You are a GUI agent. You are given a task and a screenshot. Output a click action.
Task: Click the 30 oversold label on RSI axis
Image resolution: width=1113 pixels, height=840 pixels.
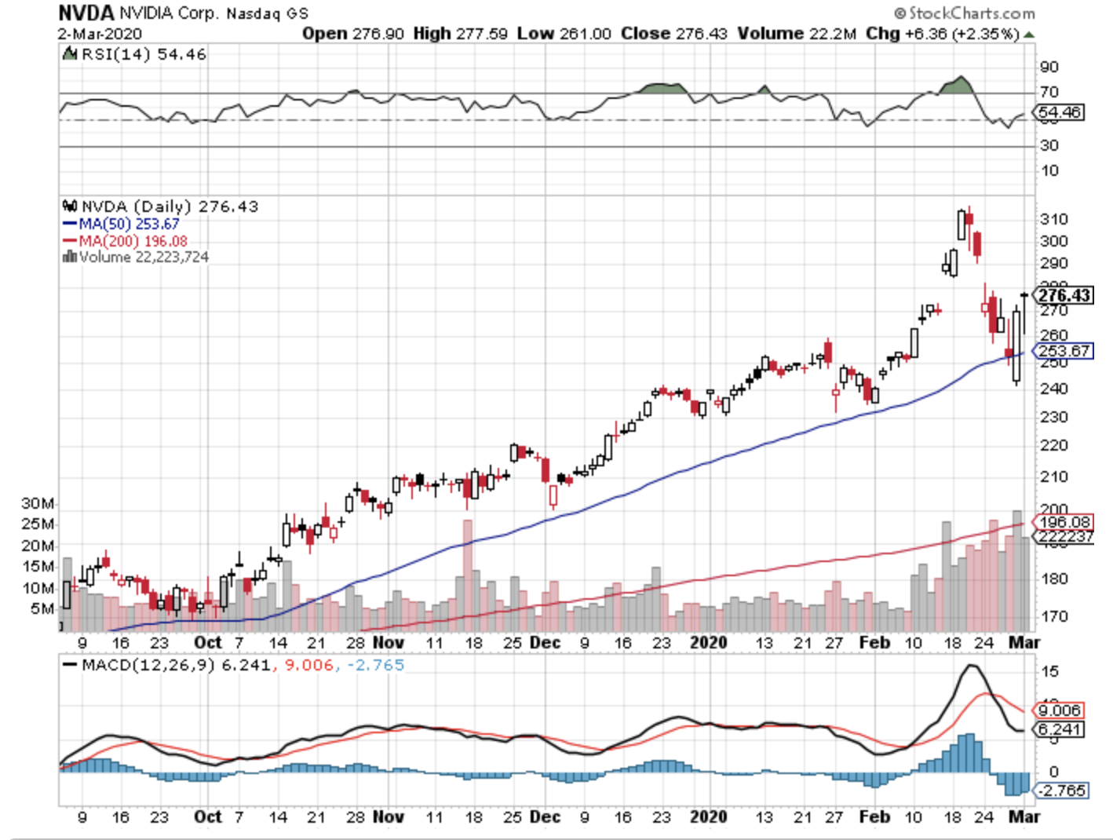[x=1049, y=145]
